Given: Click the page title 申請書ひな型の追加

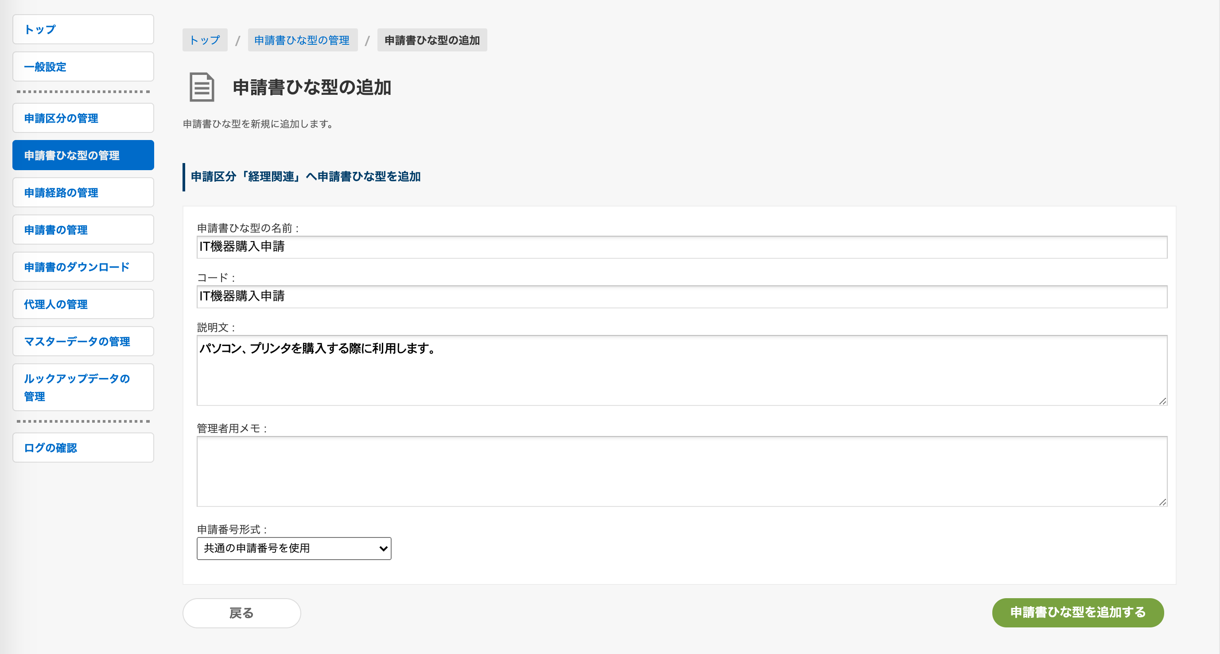Looking at the screenshot, I should (x=311, y=88).
